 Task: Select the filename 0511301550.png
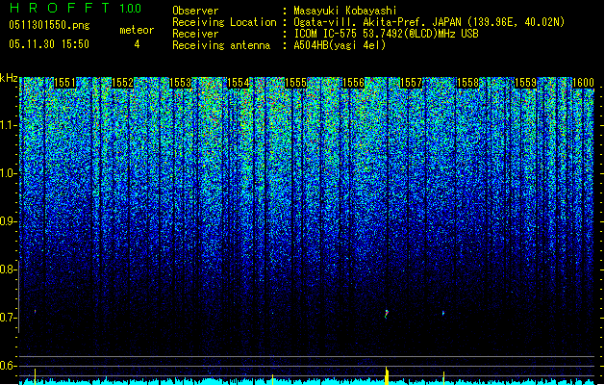(49, 25)
